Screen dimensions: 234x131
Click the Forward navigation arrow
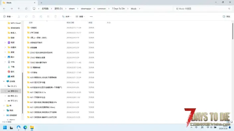12,9
